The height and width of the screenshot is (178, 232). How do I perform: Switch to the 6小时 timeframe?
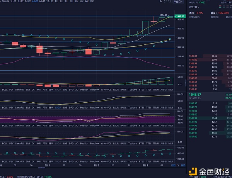[42, 1]
